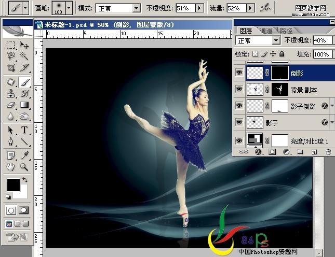The width and height of the screenshot is (335, 257).
Task: Select the Eyedropper tool
Action: (24, 155)
